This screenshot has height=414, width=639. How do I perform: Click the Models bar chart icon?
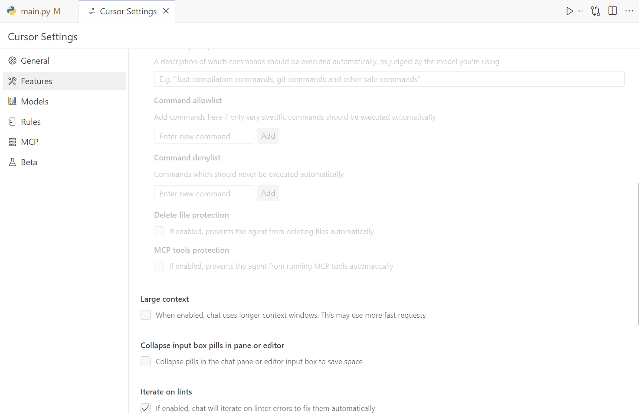coord(12,101)
